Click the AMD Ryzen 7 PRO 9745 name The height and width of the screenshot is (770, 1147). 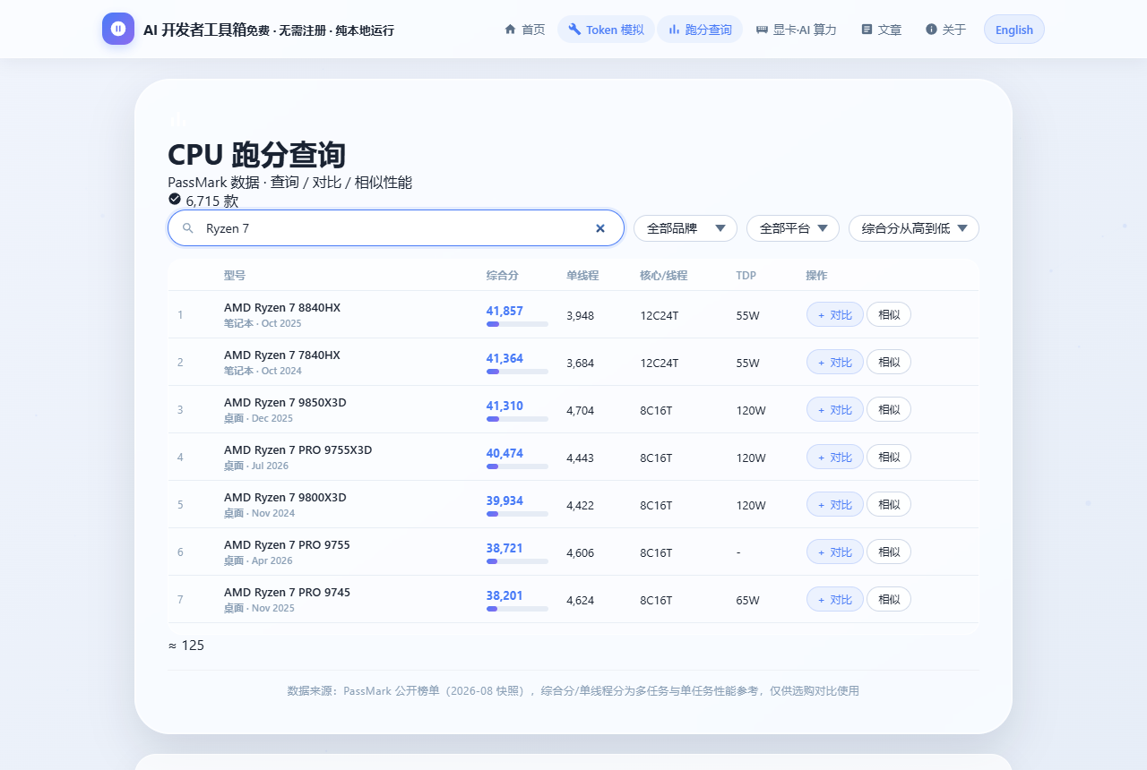[287, 592]
